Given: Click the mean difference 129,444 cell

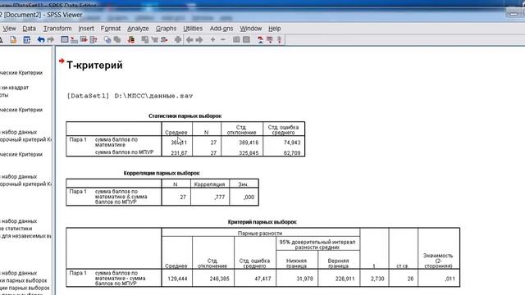Looking at the screenshot, I should [x=177, y=279].
